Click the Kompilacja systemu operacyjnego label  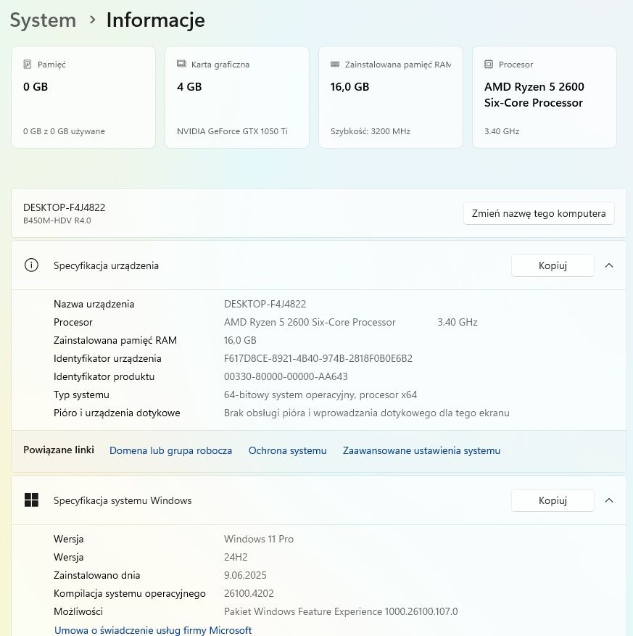129,593
